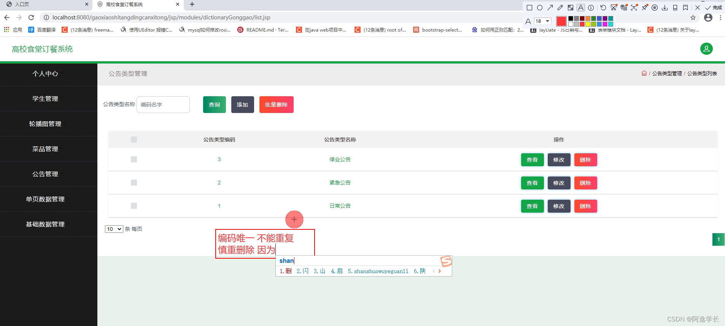Viewport: 725px width, 326px height.
Task: Click the scissors clip tool icon
Action: pyautogui.click(x=614, y=7)
